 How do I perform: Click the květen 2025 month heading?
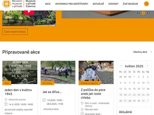(x=134, y=66)
